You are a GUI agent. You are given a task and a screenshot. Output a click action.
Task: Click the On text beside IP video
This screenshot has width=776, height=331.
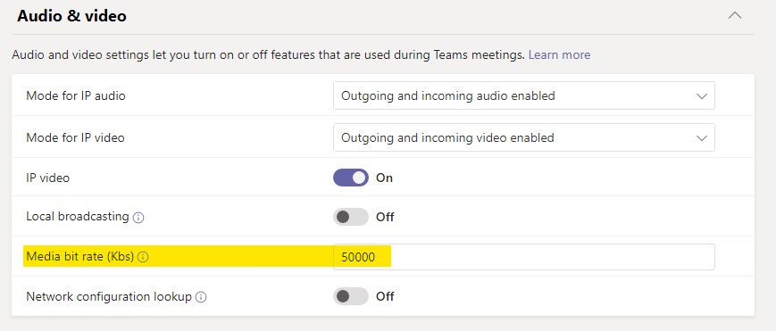(384, 178)
